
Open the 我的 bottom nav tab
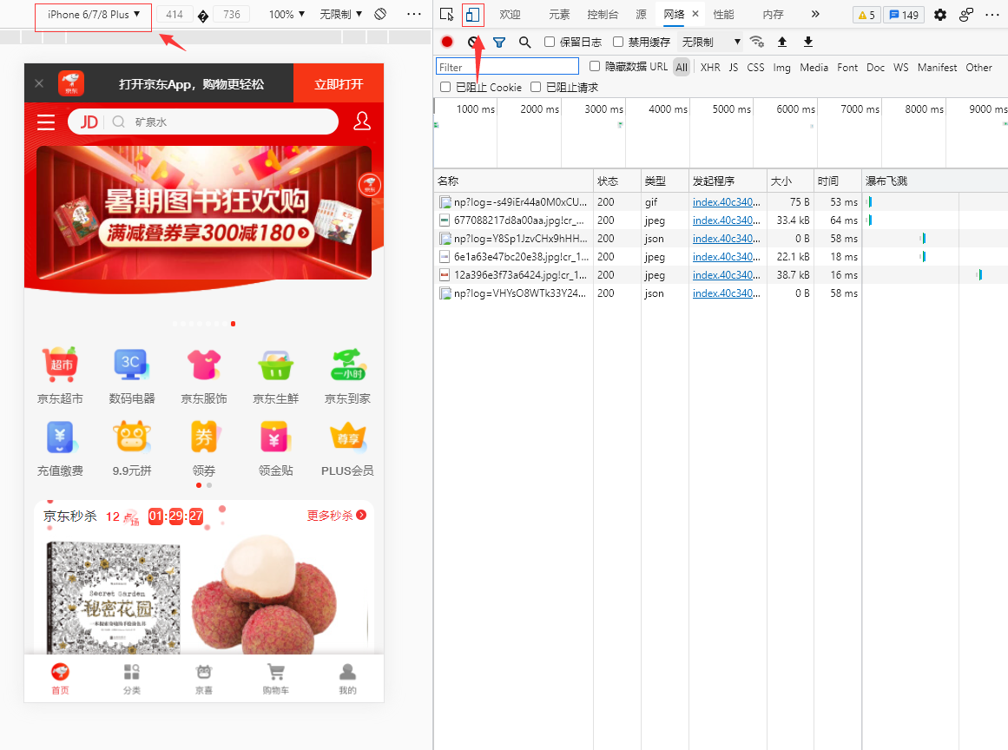coord(348,680)
